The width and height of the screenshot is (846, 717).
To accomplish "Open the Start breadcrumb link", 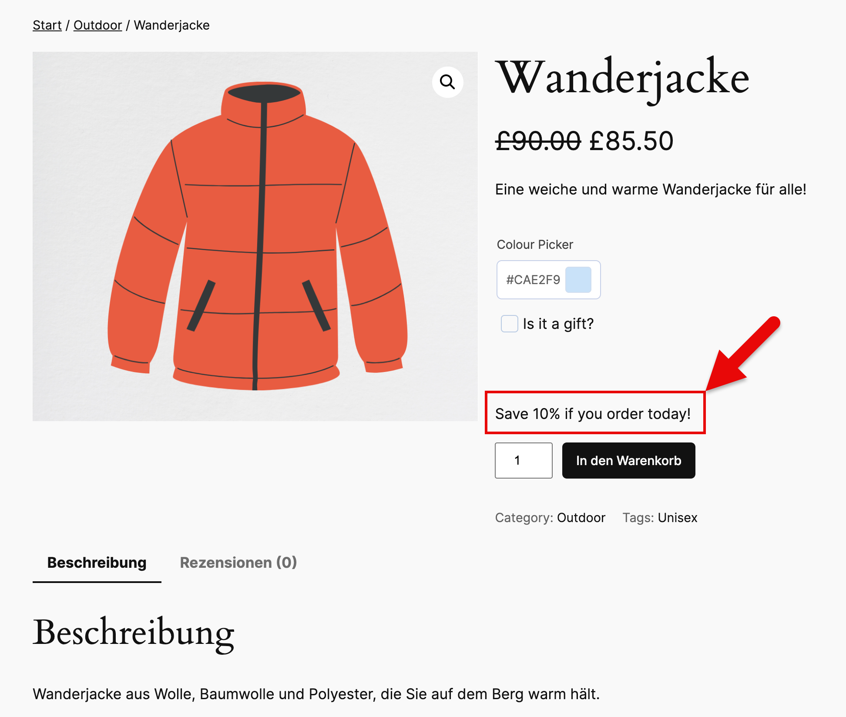I will pyautogui.click(x=47, y=25).
